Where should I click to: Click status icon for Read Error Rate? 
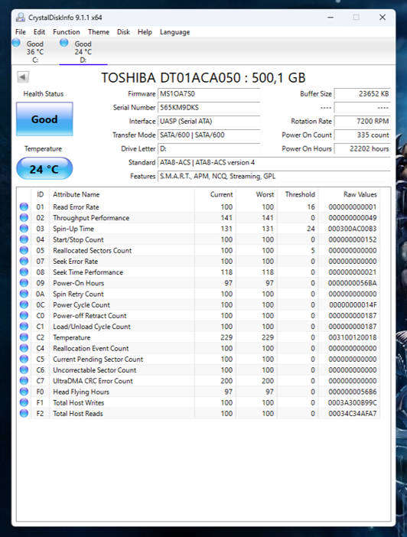point(24,207)
